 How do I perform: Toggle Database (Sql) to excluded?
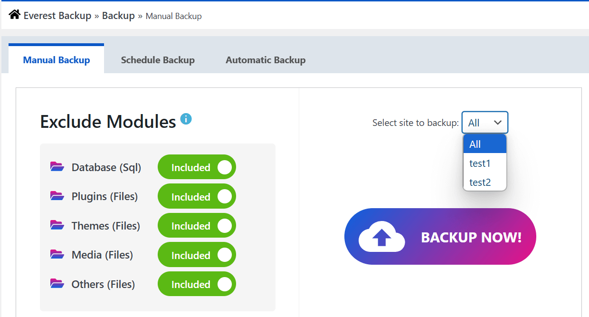(x=197, y=167)
